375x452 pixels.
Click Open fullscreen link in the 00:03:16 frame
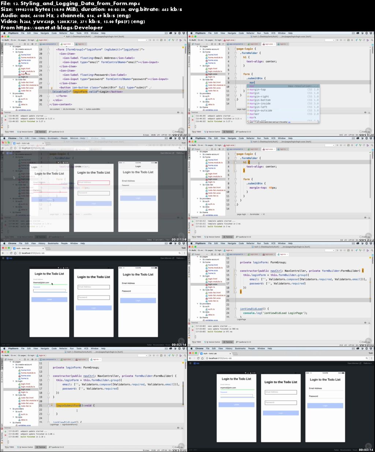[x=167, y=258]
